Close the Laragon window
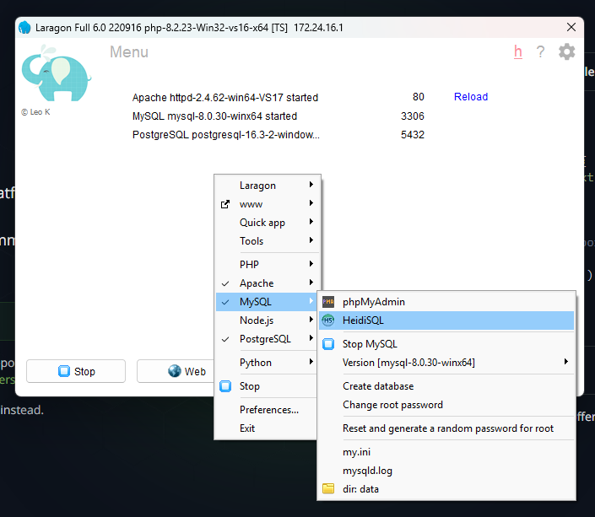The width and height of the screenshot is (595, 517). 571,27
